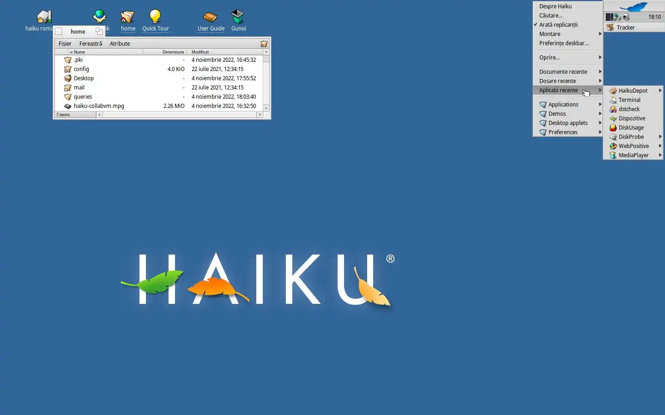Click the home window zoom button
The width and height of the screenshot is (665, 415).
tap(99, 31)
